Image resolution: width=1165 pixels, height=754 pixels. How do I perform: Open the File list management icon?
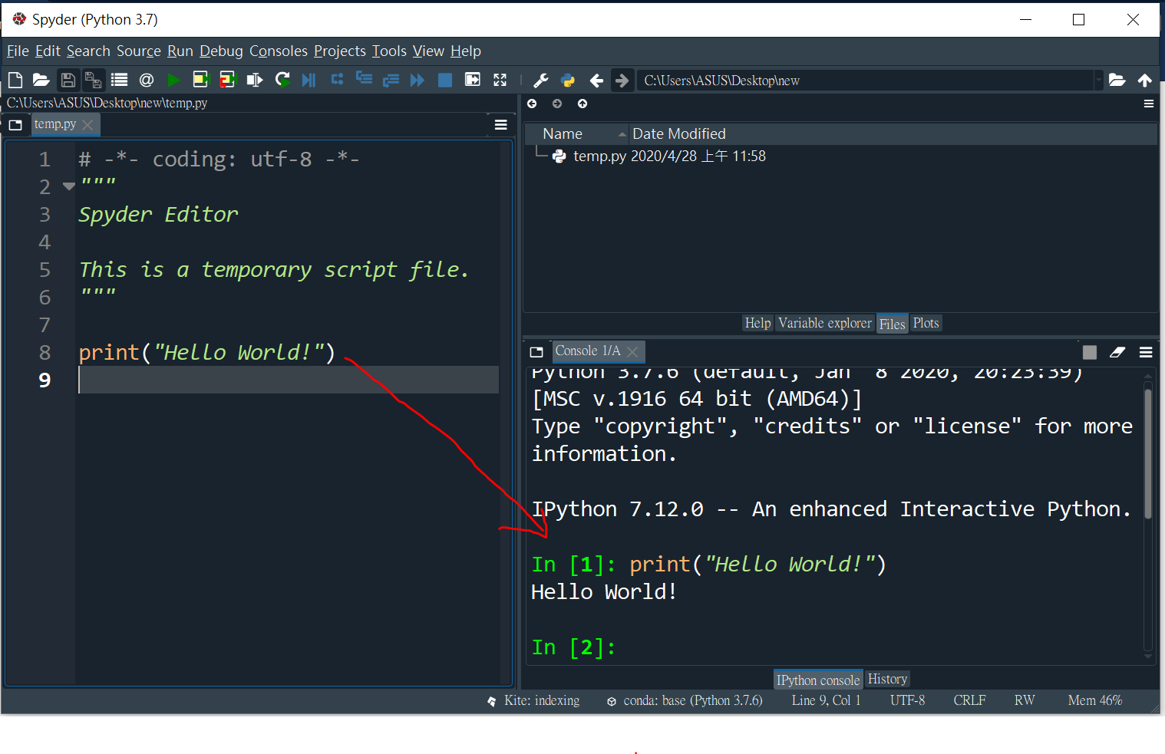click(x=119, y=80)
